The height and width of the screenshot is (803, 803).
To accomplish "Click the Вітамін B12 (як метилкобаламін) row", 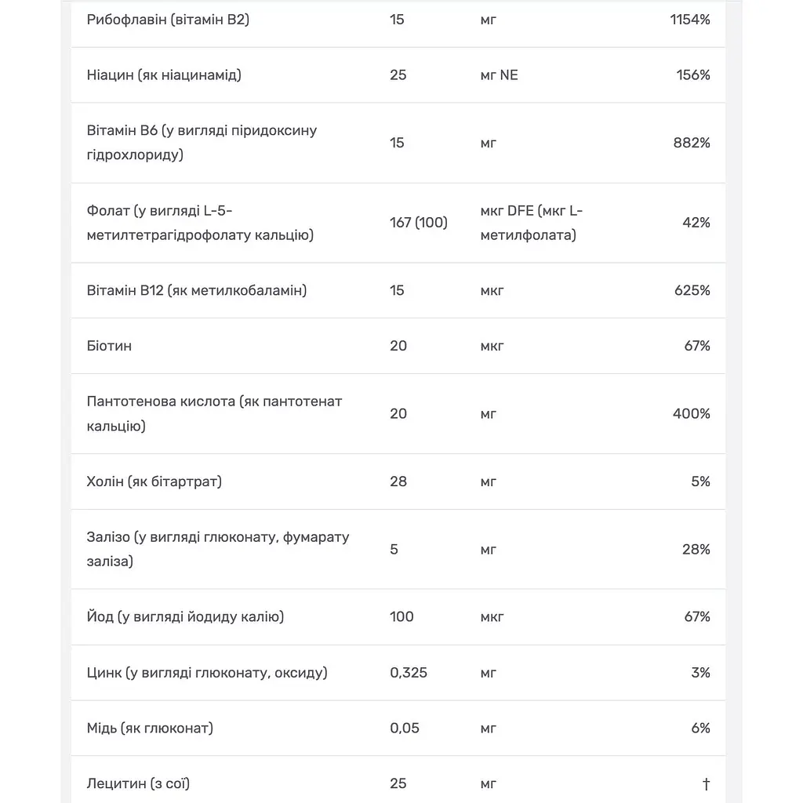I will pos(398,290).
